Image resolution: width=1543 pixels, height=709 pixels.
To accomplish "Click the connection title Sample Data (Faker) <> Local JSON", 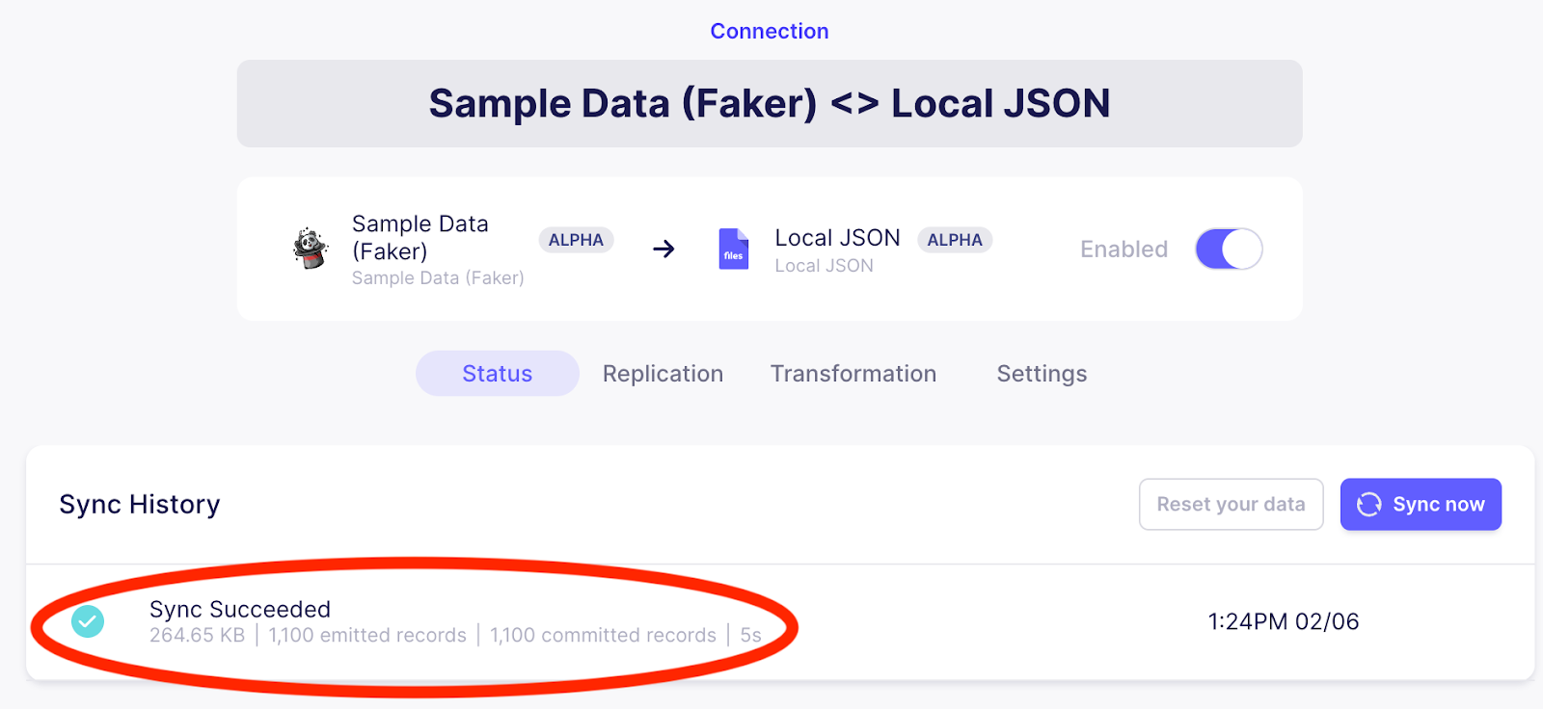I will coord(769,104).
